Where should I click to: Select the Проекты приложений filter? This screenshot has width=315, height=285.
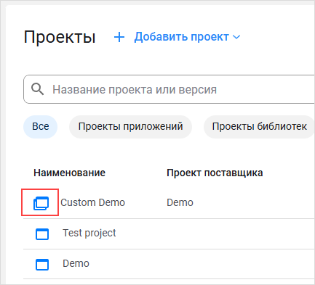tap(130, 127)
